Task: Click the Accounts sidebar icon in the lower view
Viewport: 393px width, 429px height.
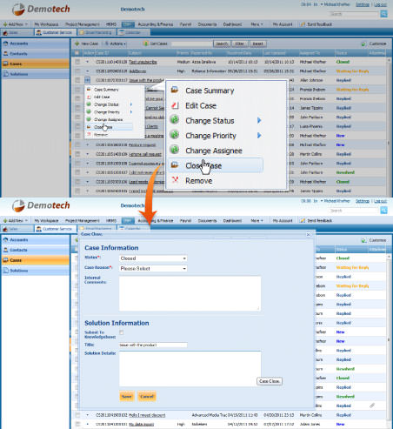Action: click(5, 240)
